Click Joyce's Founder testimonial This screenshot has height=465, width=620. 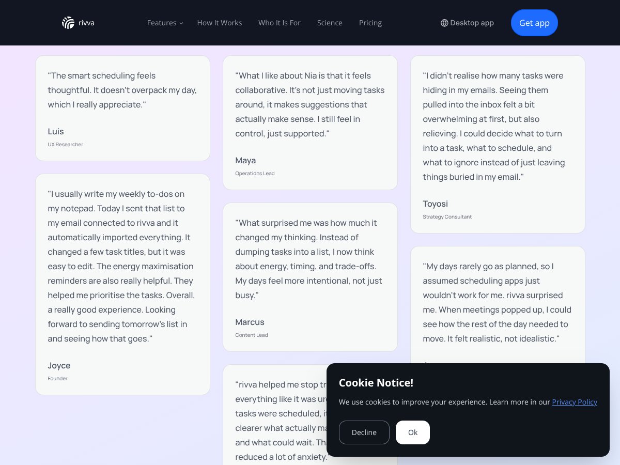coord(122,284)
